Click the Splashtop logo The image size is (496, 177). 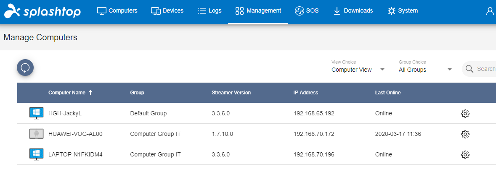point(42,11)
